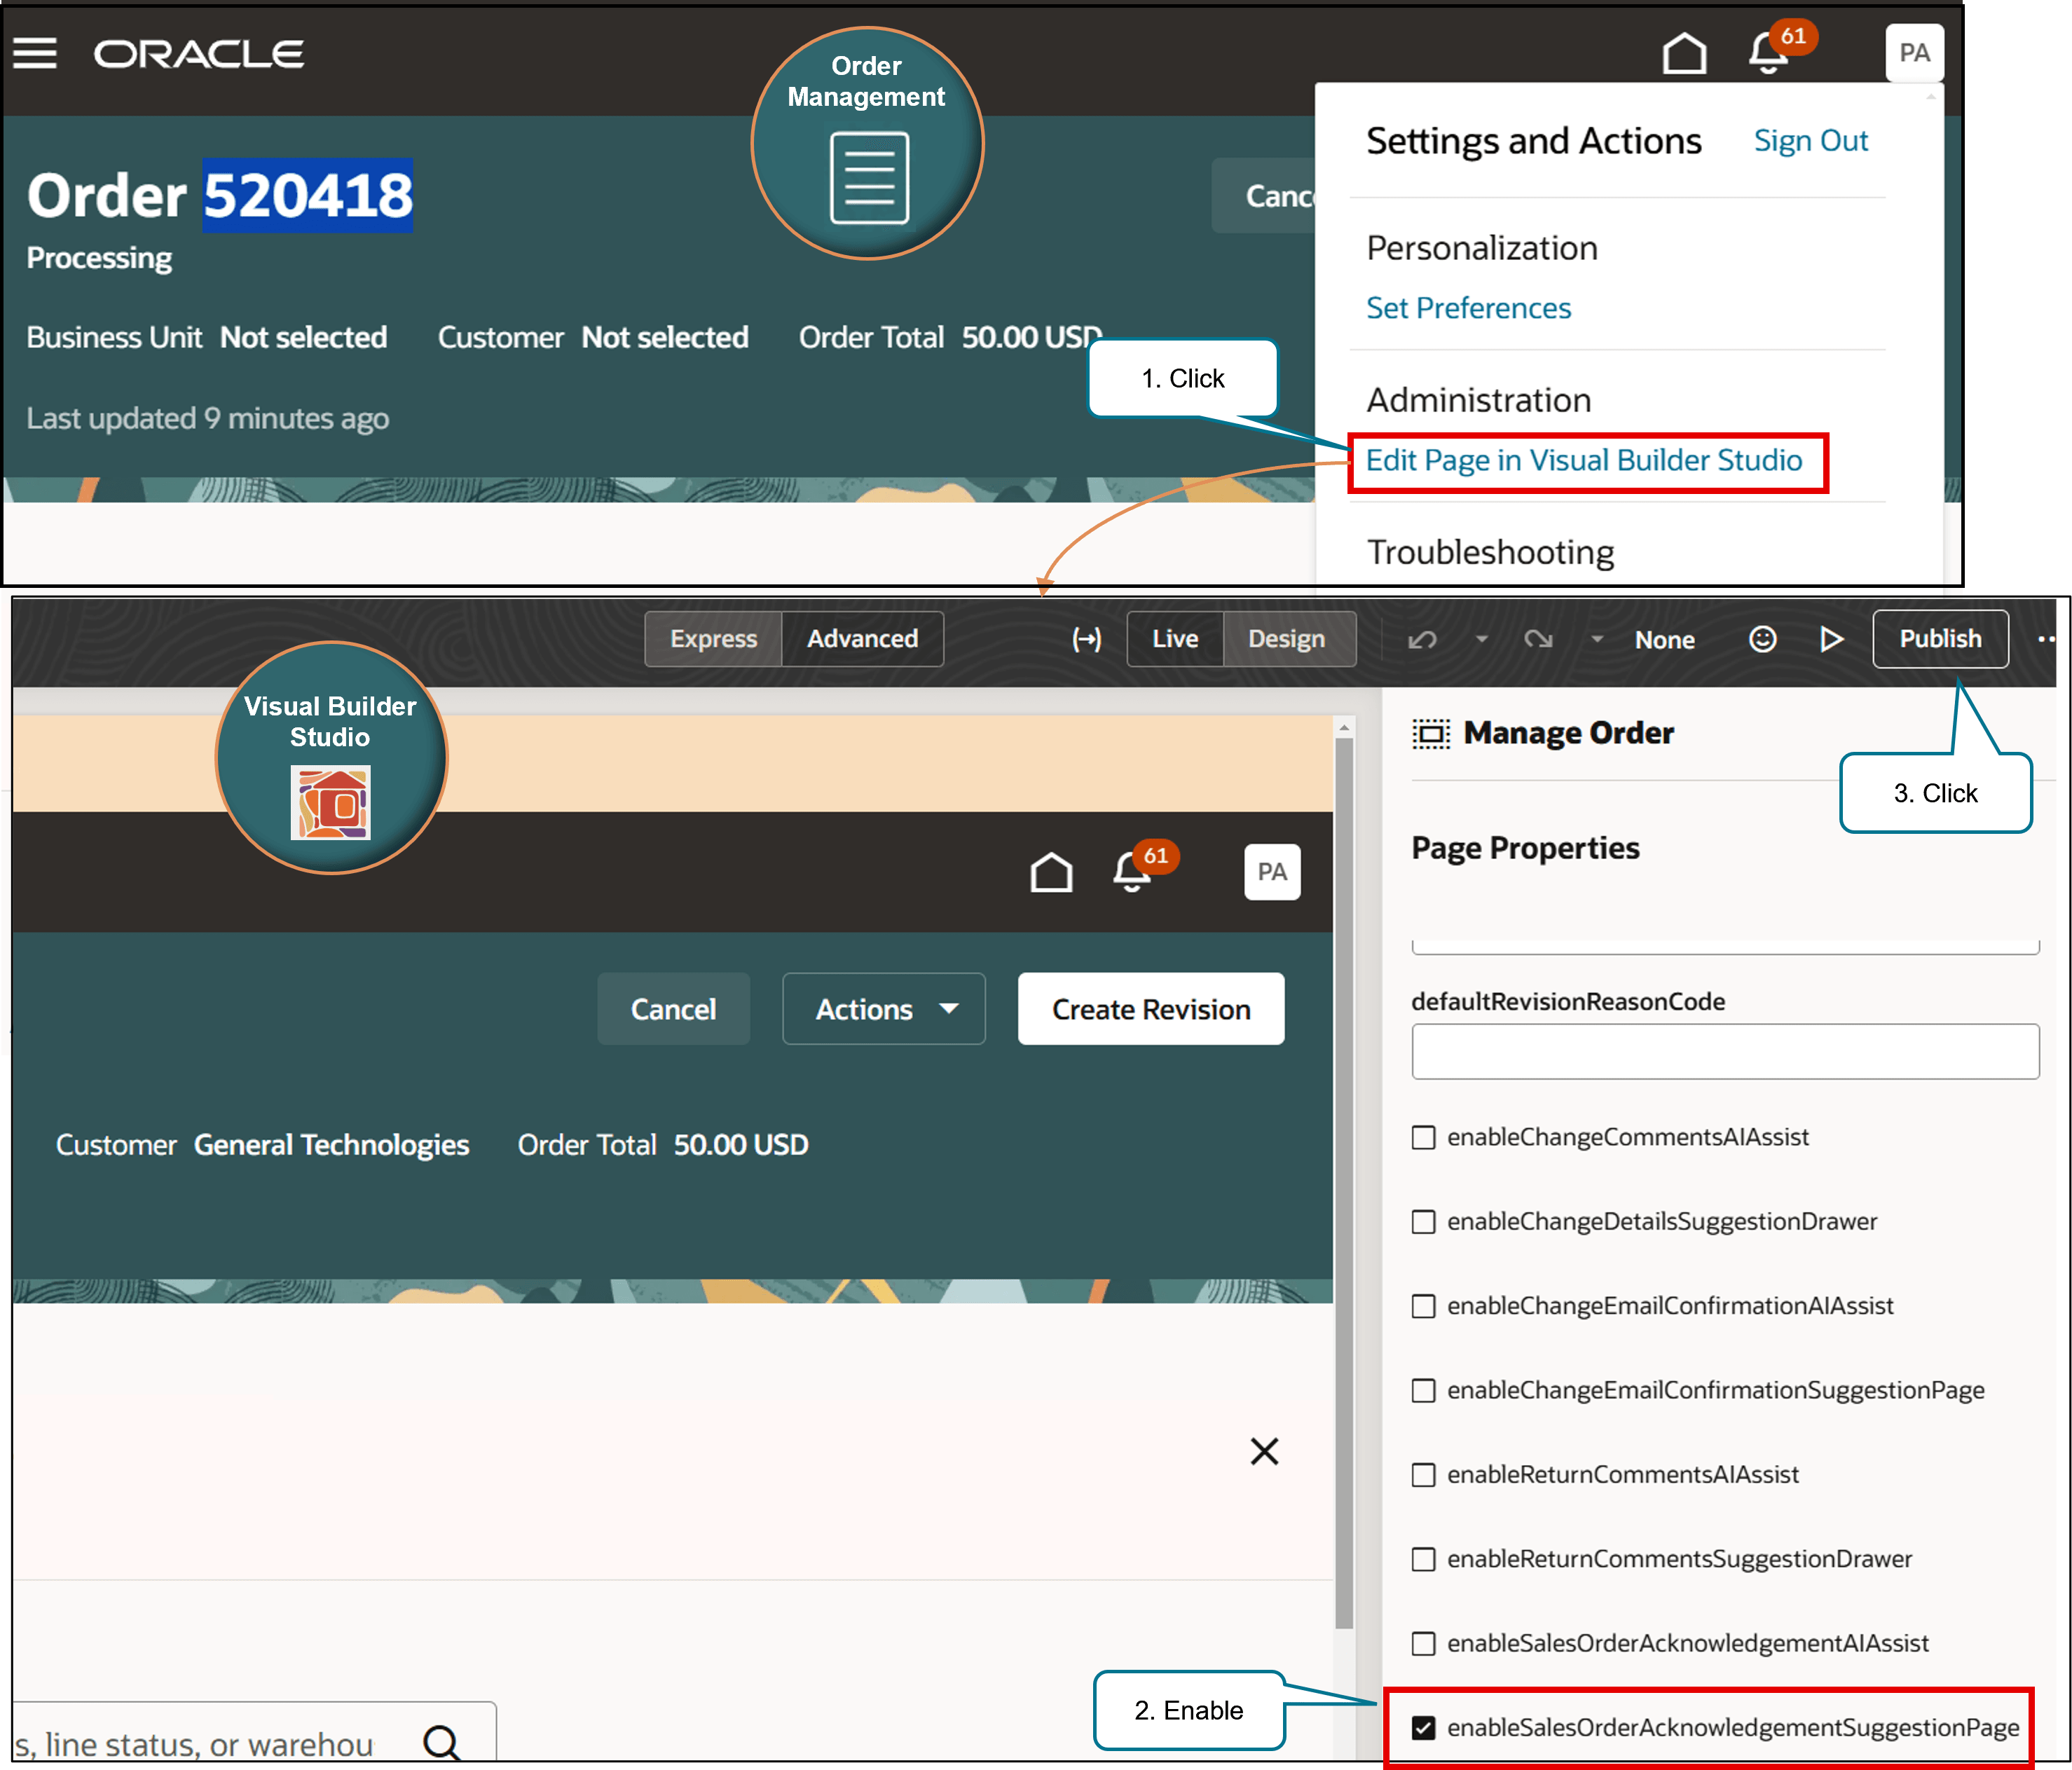Close the panel with the X icon
Screen dimensions: 2072x1770
click(1264, 1451)
